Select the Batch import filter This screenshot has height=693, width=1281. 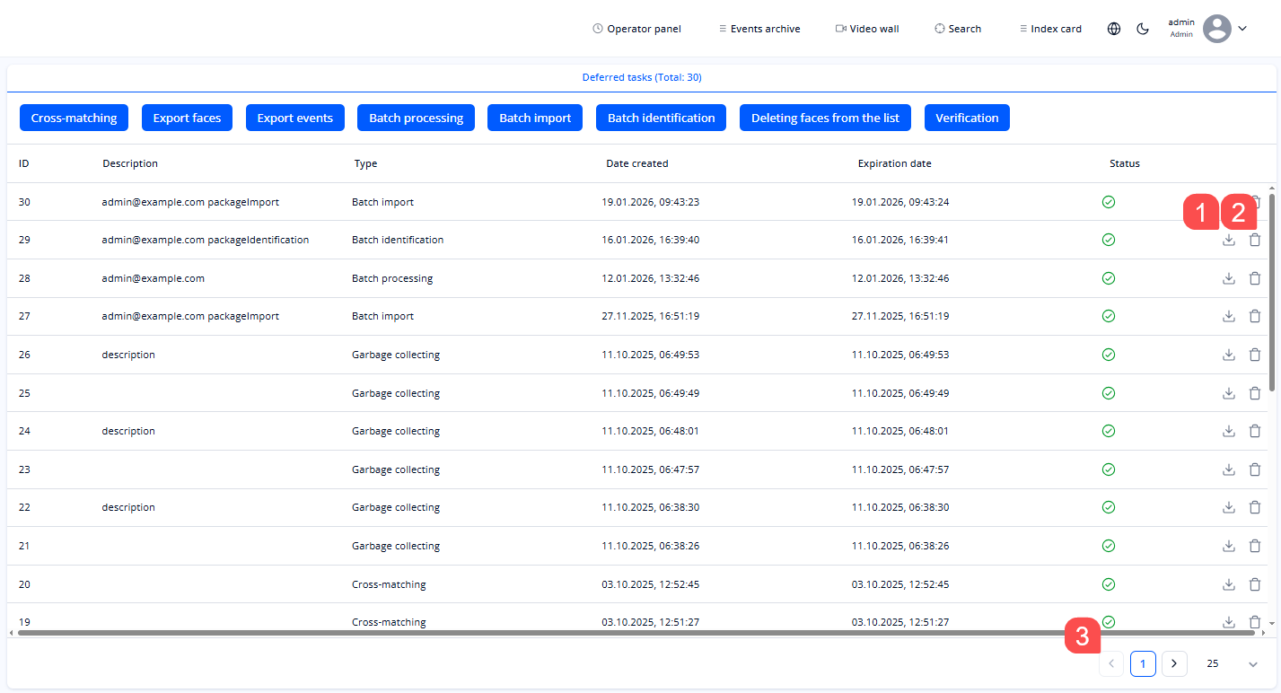pos(535,118)
